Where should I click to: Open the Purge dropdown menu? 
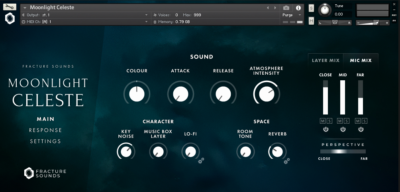coord(292,15)
